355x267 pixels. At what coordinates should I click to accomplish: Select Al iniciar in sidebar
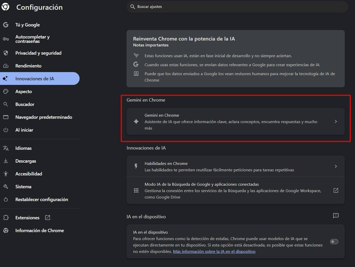click(x=40, y=130)
